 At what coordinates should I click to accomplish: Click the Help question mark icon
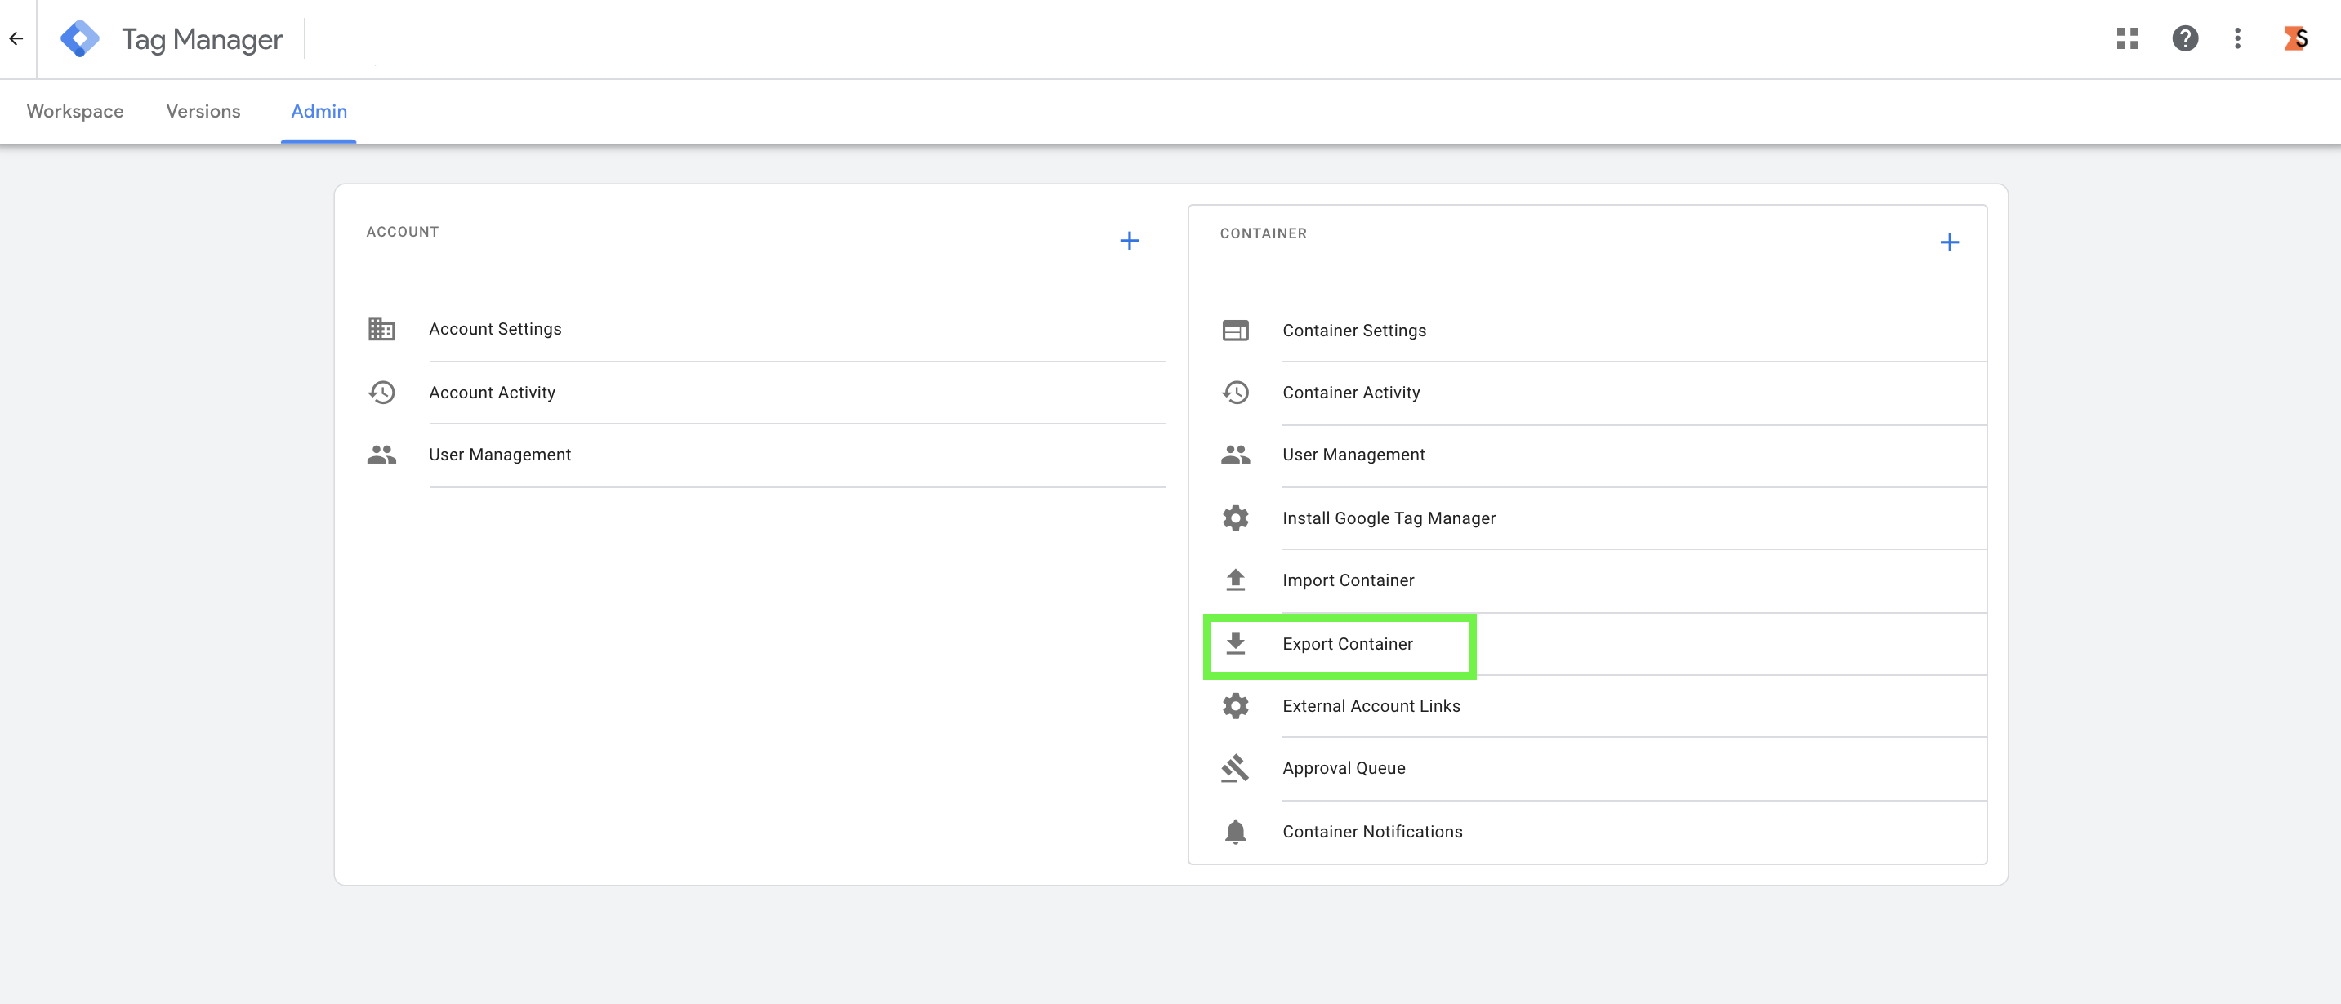[2185, 38]
